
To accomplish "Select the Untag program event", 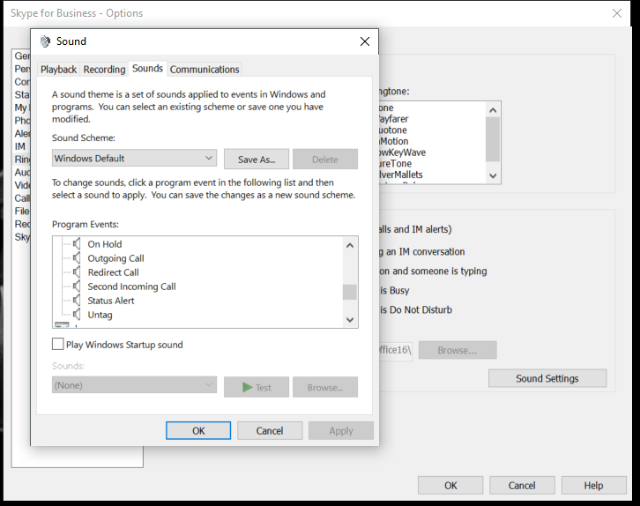I will click(x=100, y=315).
